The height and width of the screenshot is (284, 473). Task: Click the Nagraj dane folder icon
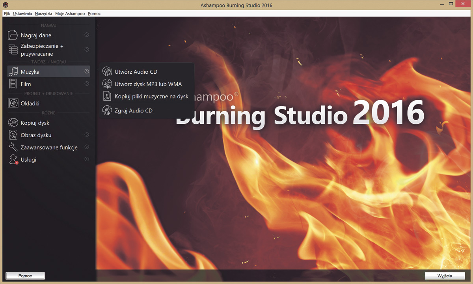pos(13,35)
